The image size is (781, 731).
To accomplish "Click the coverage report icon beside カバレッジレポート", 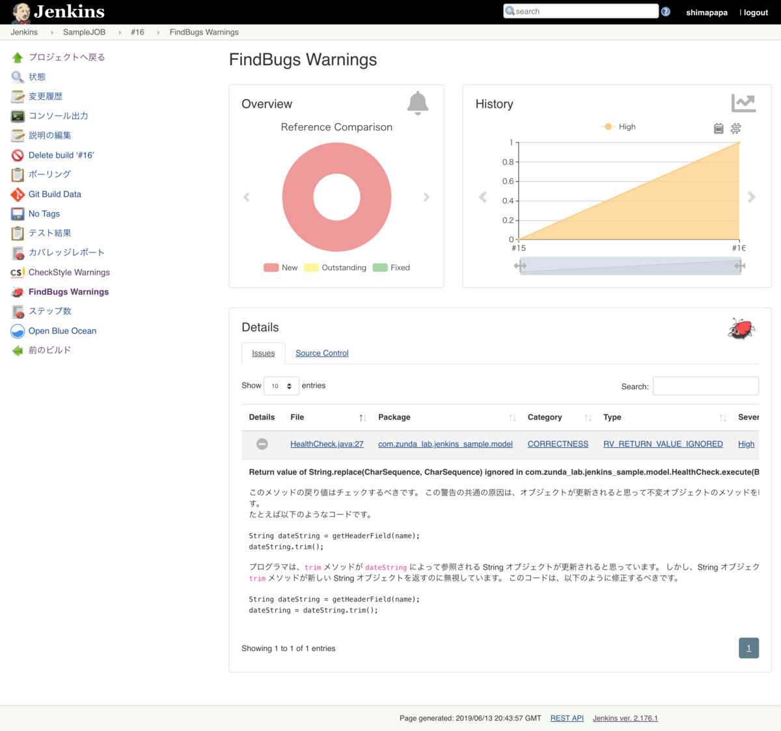I will 18,253.
